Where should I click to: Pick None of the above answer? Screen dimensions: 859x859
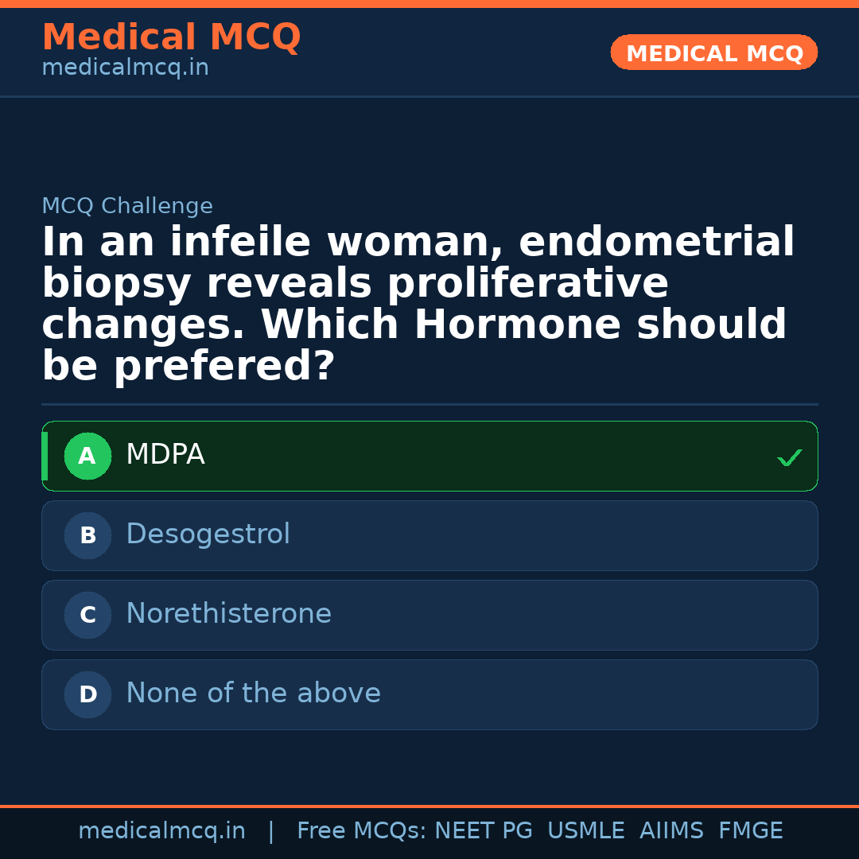point(254,694)
